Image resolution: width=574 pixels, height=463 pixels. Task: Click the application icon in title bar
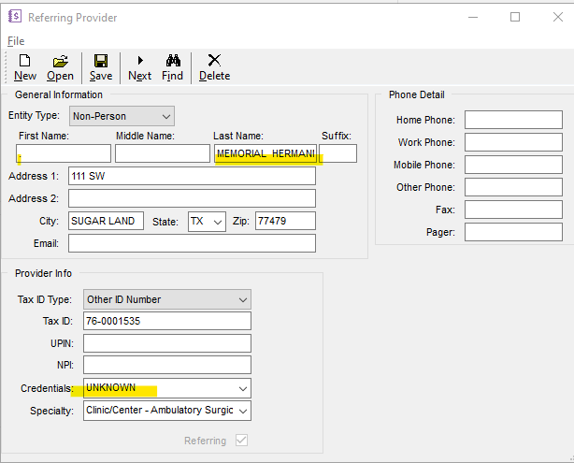[14, 18]
